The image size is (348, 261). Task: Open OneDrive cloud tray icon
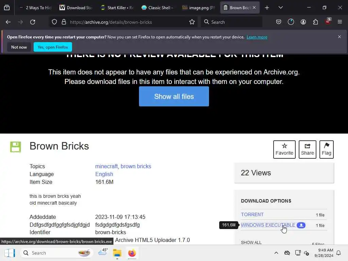[x=287, y=253]
